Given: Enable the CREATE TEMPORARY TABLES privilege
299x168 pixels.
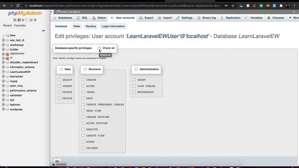Looking at the screenshot, I should [x=83, y=105].
